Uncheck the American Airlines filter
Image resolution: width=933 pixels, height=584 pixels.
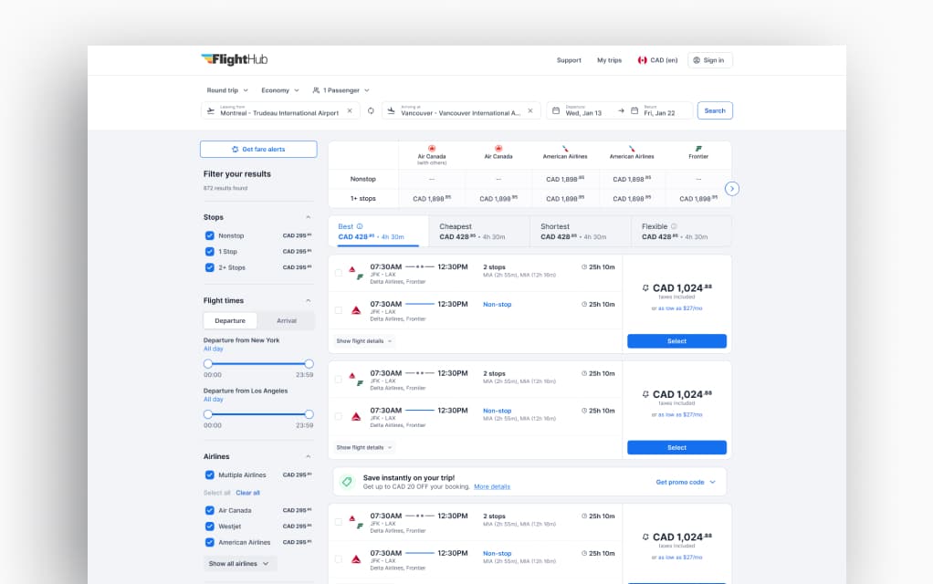209,542
